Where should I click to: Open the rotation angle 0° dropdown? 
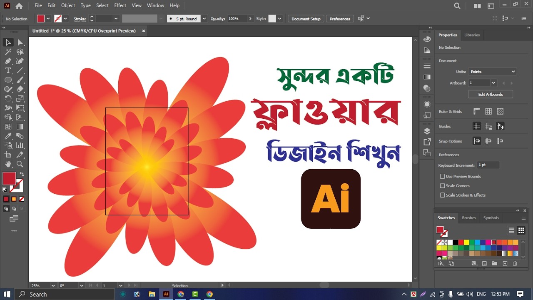click(x=82, y=286)
